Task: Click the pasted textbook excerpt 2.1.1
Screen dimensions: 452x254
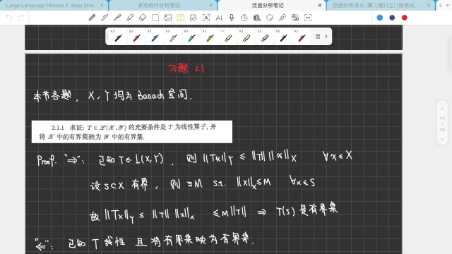Action: pyautogui.click(x=132, y=132)
